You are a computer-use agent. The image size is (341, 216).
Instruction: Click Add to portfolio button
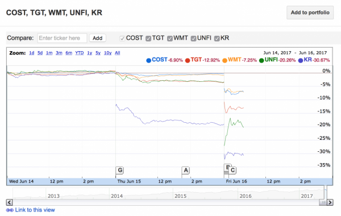310,13
